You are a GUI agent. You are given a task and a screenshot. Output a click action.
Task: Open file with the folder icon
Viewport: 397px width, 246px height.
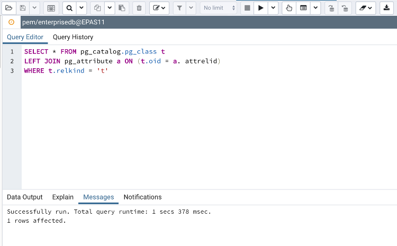click(x=9, y=8)
